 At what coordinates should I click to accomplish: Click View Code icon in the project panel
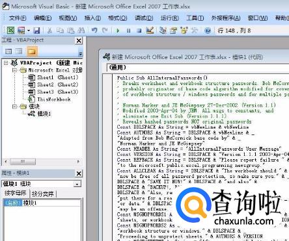click(8, 51)
